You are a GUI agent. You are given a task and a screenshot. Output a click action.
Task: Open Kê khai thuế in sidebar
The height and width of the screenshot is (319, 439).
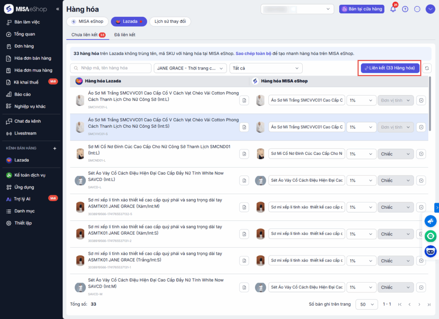coord(26,82)
